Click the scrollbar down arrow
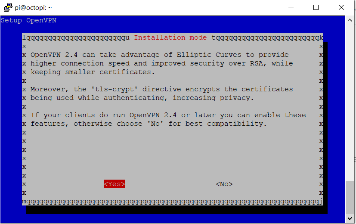This screenshot has height=224, width=356. pos(350,219)
